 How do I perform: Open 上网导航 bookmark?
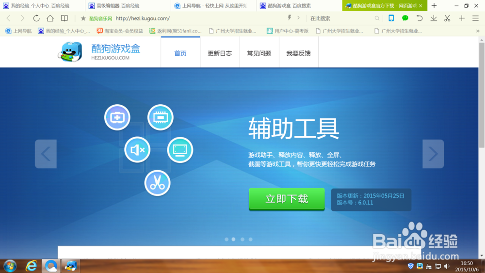[18, 31]
